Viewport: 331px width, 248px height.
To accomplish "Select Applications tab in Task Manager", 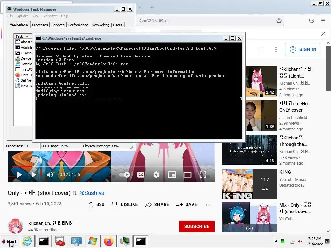I will click(x=19, y=24).
